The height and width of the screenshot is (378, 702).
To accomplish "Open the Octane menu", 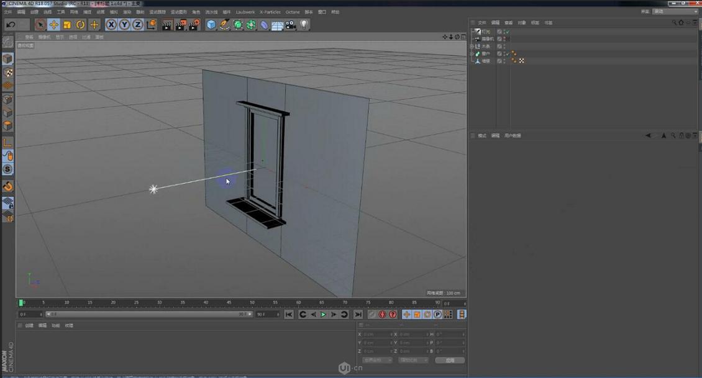I will (292, 11).
